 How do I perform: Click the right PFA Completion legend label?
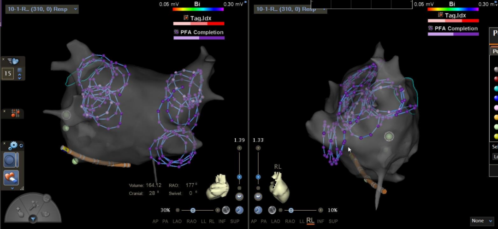tap(456, 29)
